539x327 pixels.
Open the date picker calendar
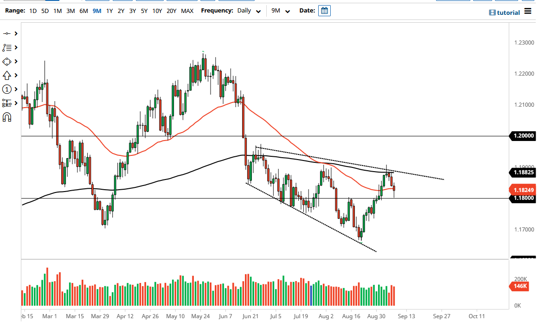click(324, 11)
